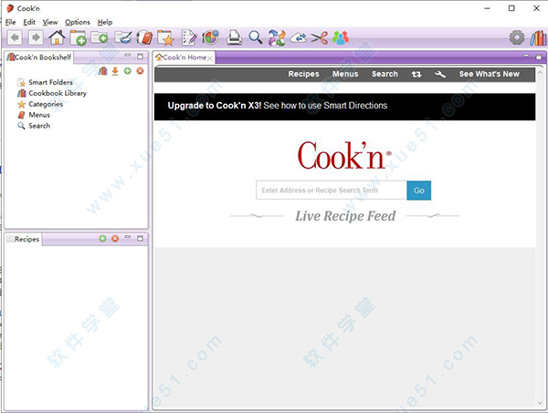The image size is (548, 413).
Task: Click green add button in Recipes panel
Action: point(102,238)
